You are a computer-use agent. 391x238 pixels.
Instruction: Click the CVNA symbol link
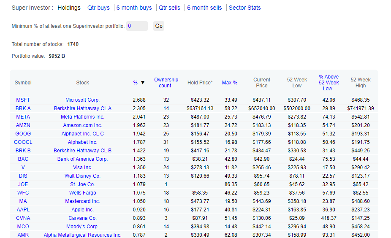click(23, 218)
